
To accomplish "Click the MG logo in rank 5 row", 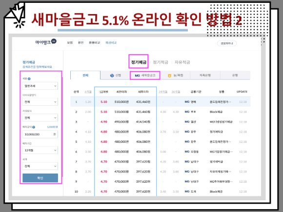I will pos(187,142).
